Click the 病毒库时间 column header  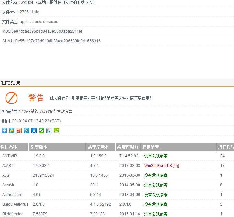click(128, 147)
